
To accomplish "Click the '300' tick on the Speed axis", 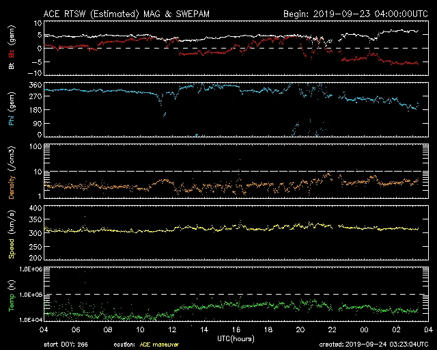I will tap(36, 233).
